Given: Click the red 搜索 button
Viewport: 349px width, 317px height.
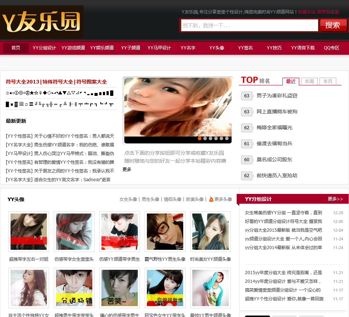Looking at the screenshot, I should pos(333,25).
